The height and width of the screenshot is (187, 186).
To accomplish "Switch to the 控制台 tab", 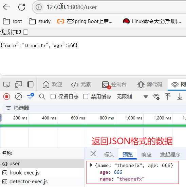I will tap(114, 85).
